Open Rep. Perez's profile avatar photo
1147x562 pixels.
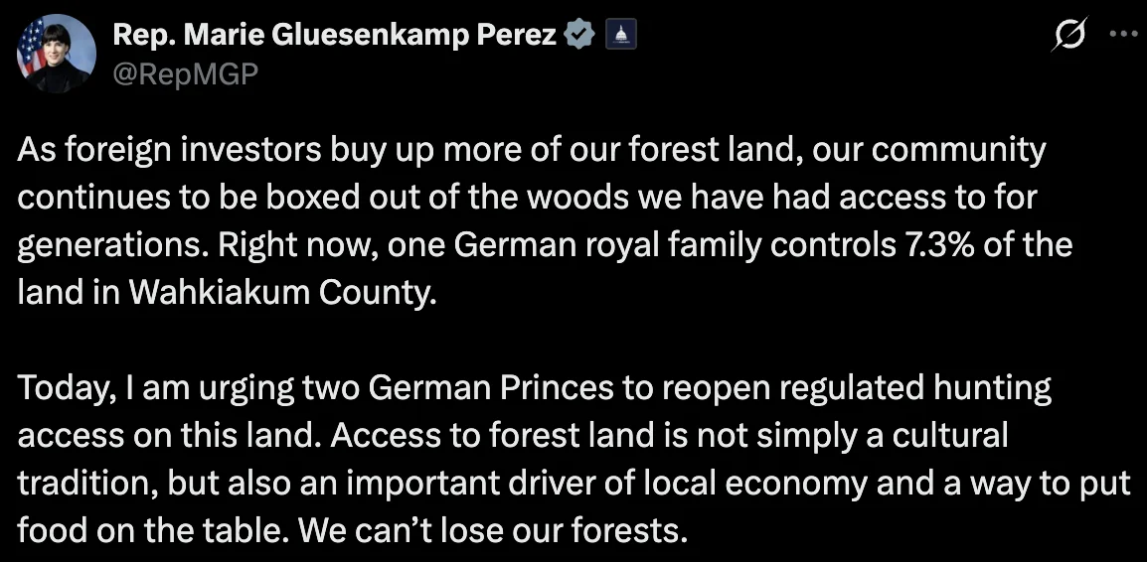point(55,54)
